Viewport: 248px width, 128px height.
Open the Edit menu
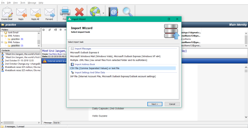(x=9, y=3)
